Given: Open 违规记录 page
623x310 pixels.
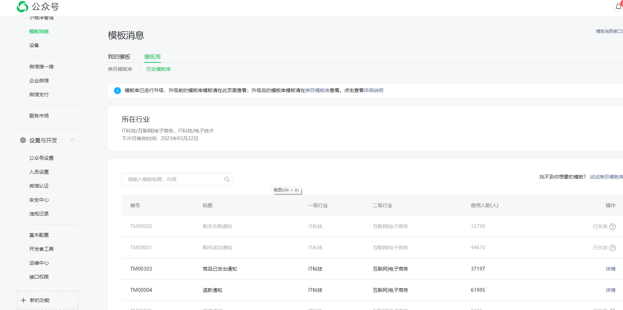Looking at the screenshot, I should point(39,214).
